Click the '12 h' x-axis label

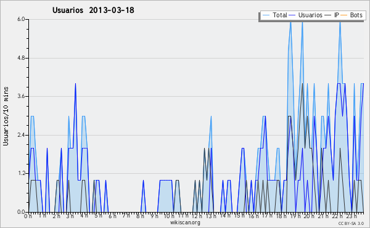(x=197, y=216)
